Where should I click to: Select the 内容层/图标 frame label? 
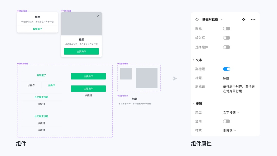(124, 64)
